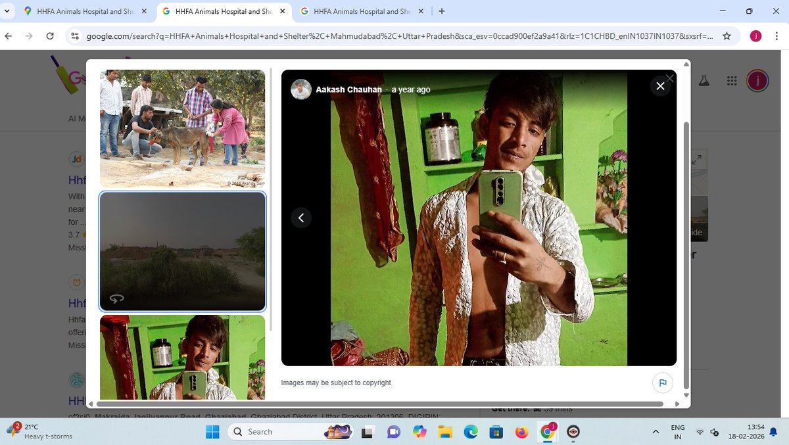Click the Chrome icon in the taskbar
The image size is (789, 445).
pos(547,432)
